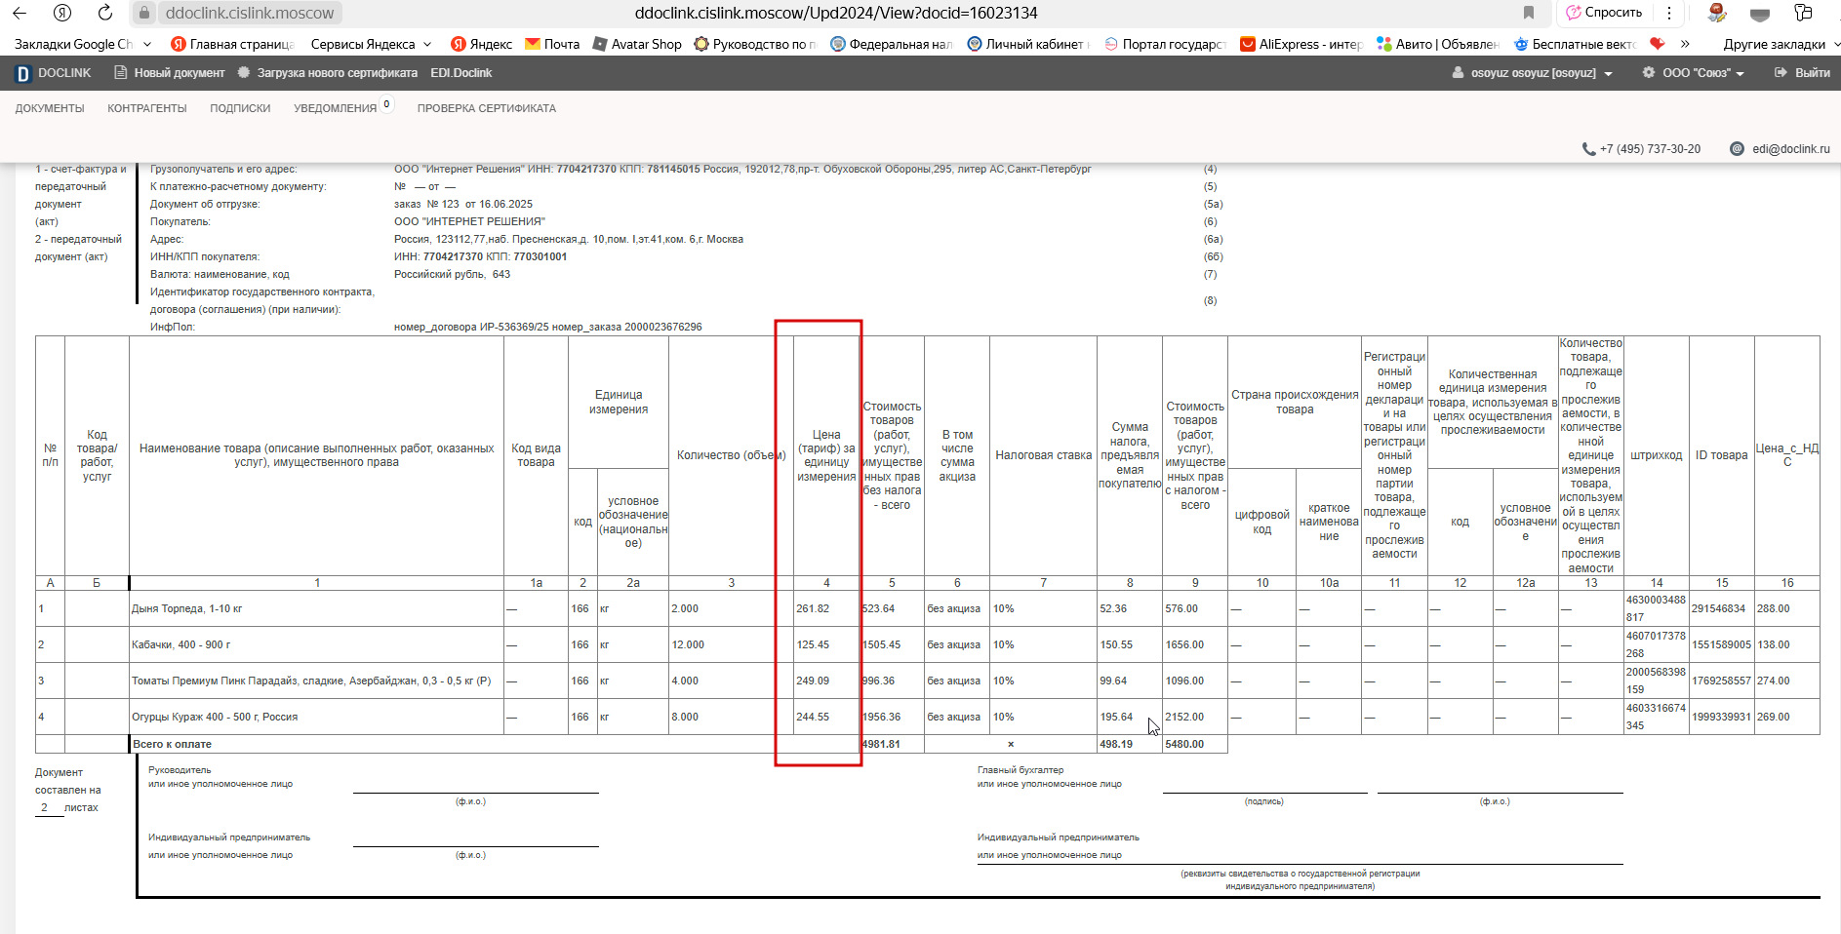Image resolution: width=1841 pixels, height=934 pixels.
Task: Open the Авито Объявления bookmark
Action: click(x=1438, y=44)
